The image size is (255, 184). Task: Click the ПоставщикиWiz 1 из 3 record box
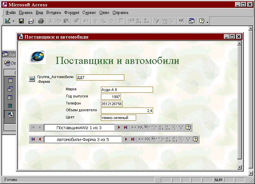pos(79,128)
